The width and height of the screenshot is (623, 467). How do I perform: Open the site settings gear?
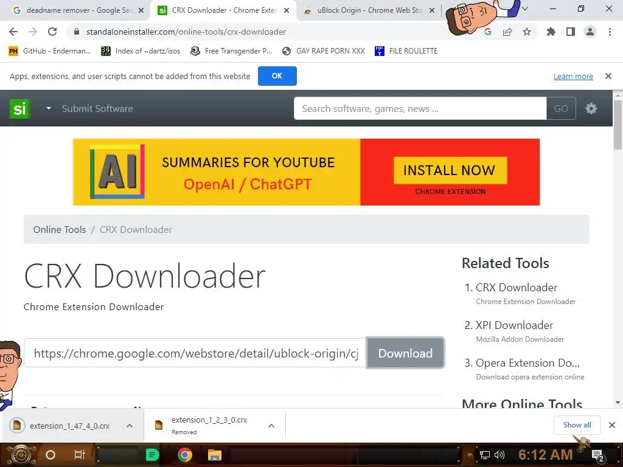591,108
